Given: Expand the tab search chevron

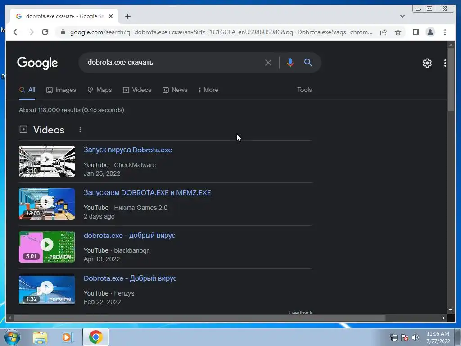Looking at the screenshot, I should click(402, 16).
